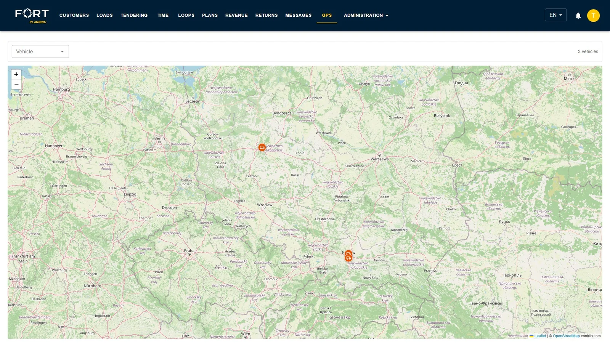The image size is (610, 343).
Task: Click the Szczecin label on the map
Action: tap(193, 101)
